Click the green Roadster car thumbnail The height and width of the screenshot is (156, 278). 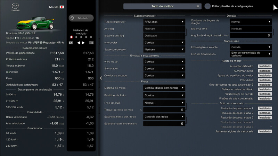pyautogui.click(x=35, y=24)
